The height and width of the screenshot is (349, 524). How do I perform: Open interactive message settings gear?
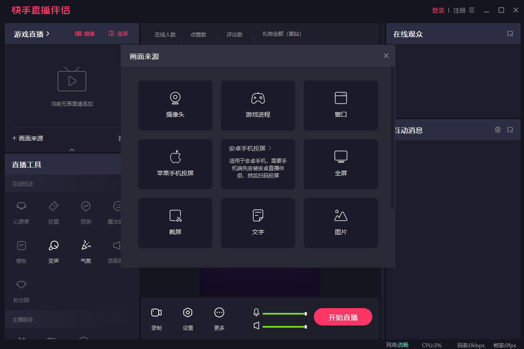click(497, 130)
